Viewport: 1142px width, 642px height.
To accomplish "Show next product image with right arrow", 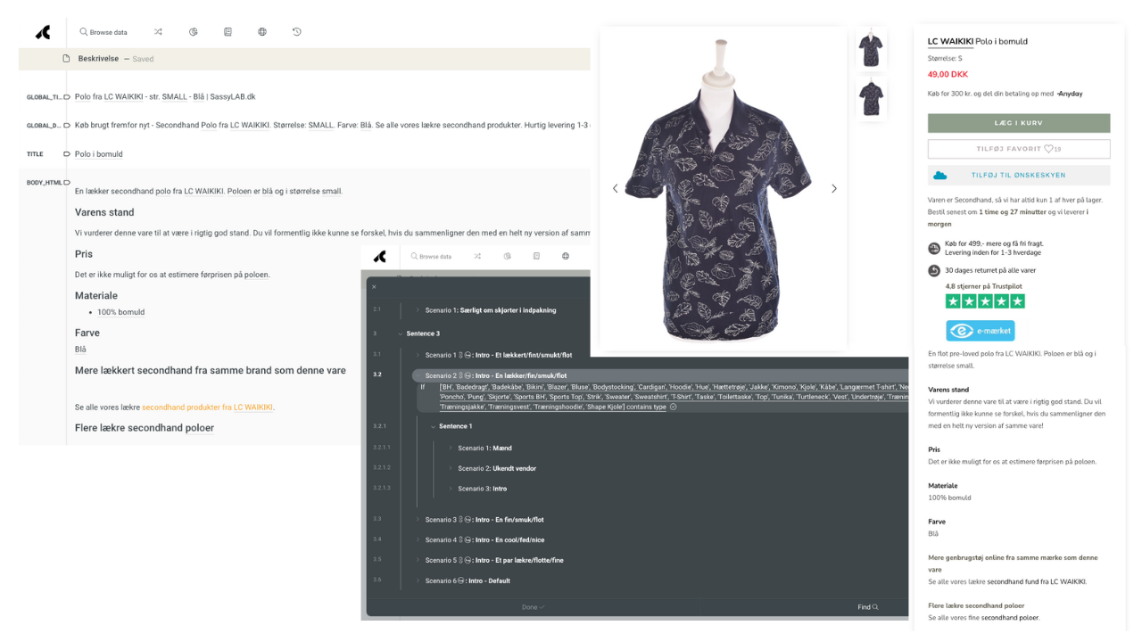I will click(x=834, y=188).
